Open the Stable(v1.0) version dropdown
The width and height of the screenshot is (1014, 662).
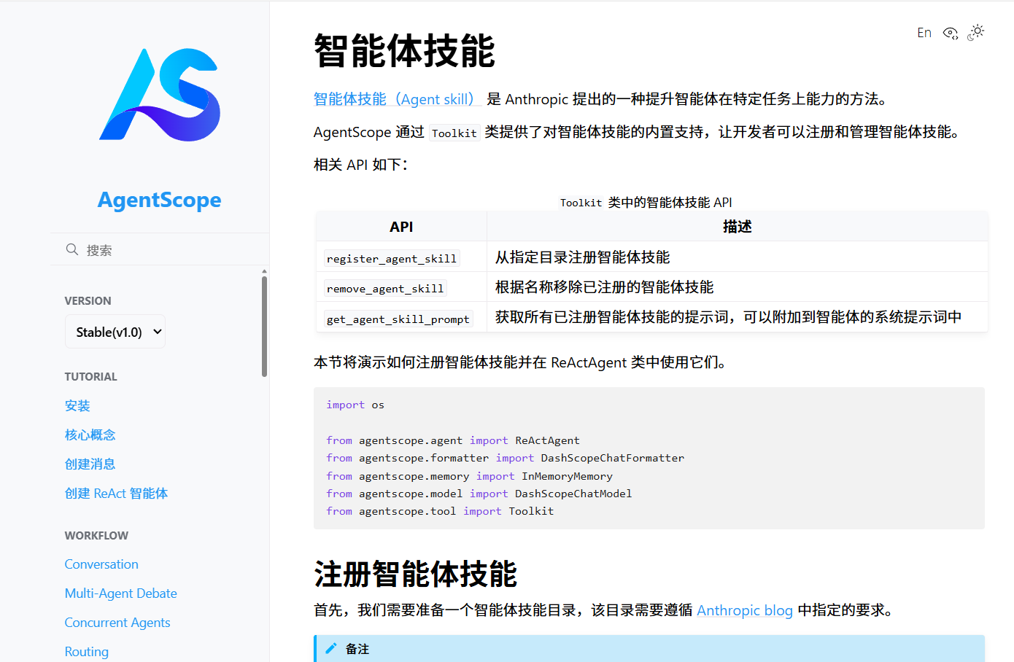pos(115,332)
